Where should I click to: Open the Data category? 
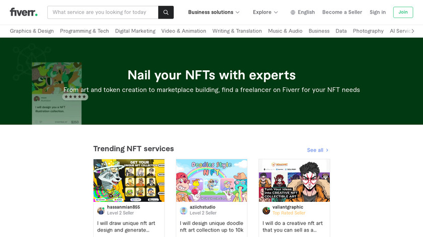(x=341, y=31)
